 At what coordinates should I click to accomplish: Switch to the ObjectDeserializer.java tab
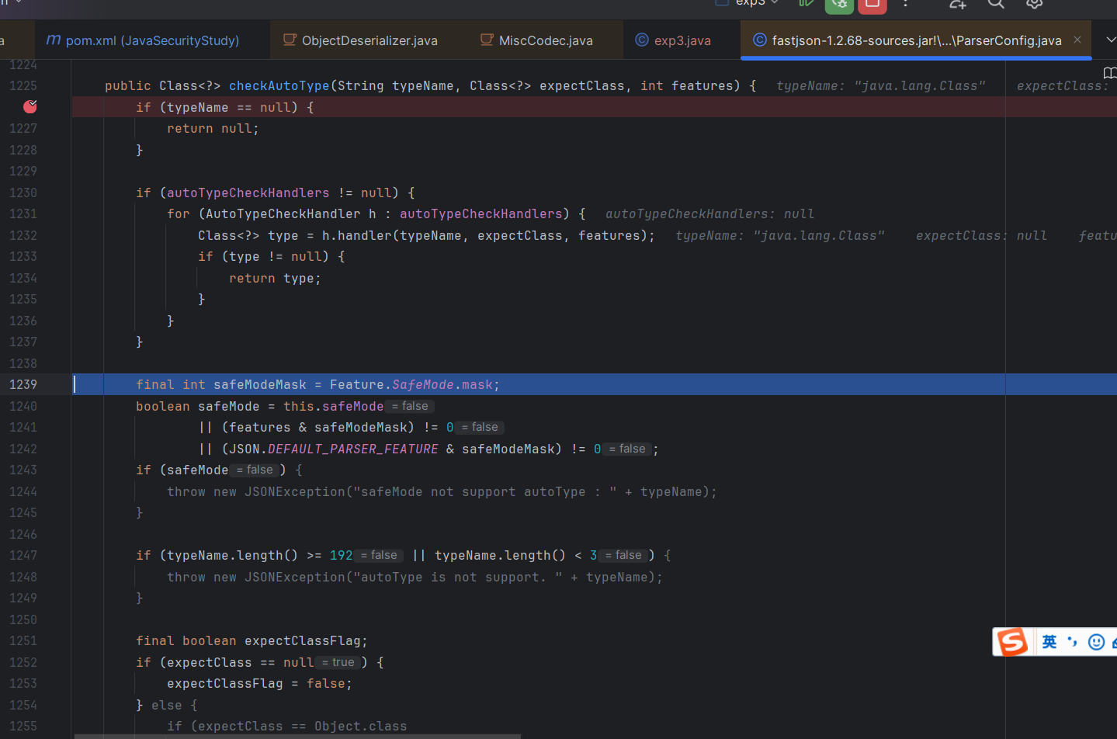pos(361,40)
